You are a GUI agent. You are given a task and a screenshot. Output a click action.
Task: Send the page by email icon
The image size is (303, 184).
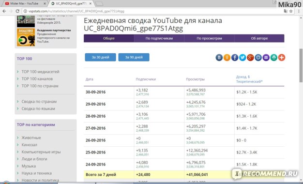pyautogui.click(x=266, y=58)
